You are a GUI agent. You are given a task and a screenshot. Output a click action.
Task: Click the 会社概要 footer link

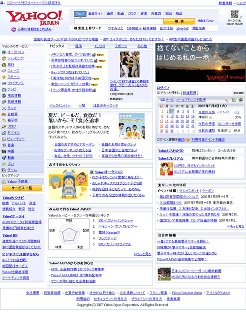pyautogui.click(x=32, y=293)
